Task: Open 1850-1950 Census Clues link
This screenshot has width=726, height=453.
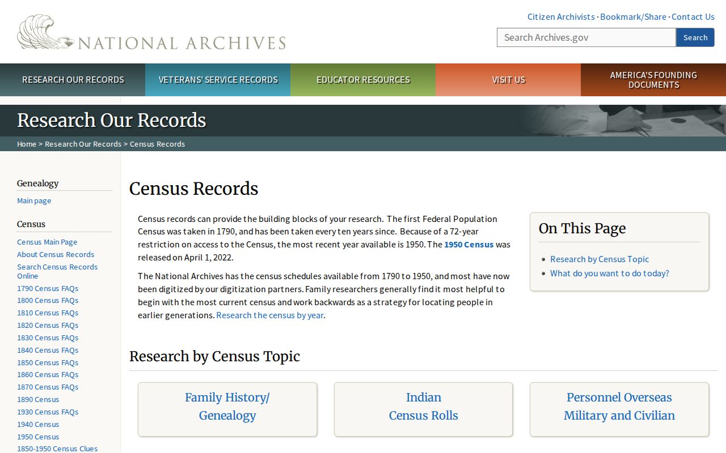Action: click(x=57, y=449)
